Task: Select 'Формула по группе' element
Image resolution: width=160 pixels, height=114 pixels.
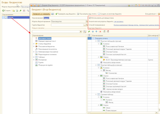Action: pyautogui.click(x=45, y=65)
